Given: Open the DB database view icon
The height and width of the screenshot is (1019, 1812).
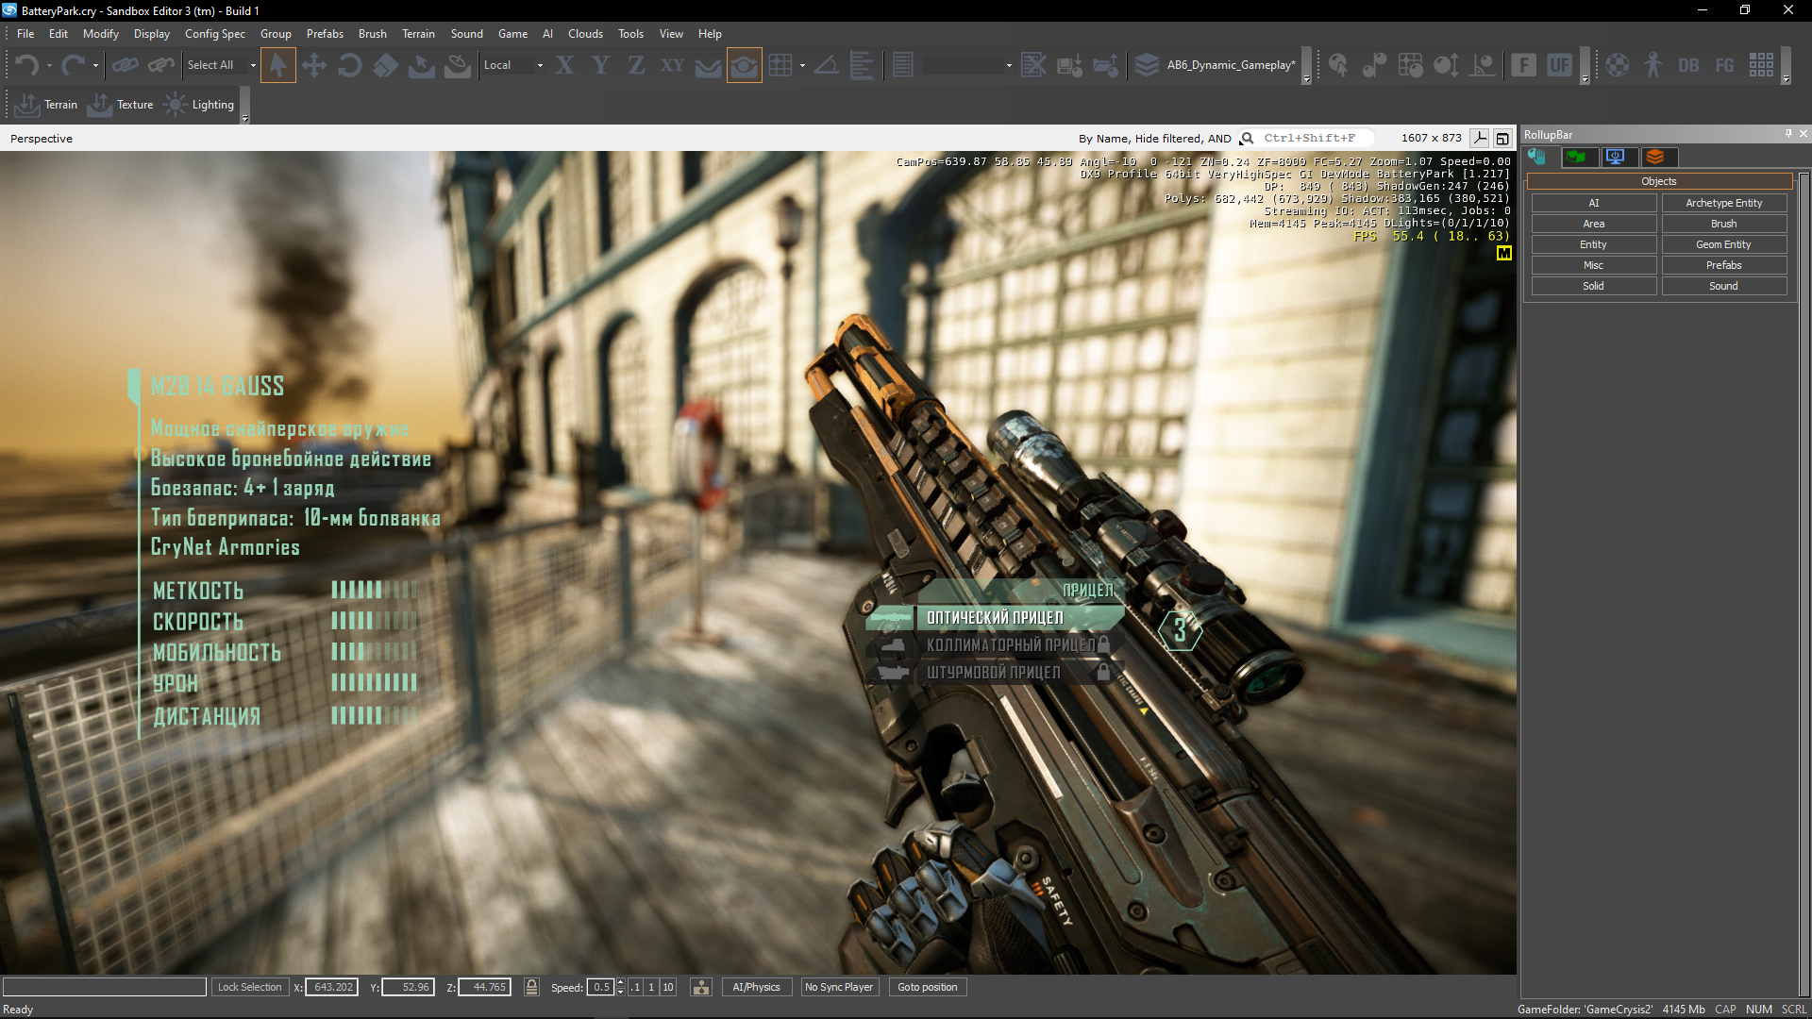Looking at the screenshot, I should point(1688,65).
